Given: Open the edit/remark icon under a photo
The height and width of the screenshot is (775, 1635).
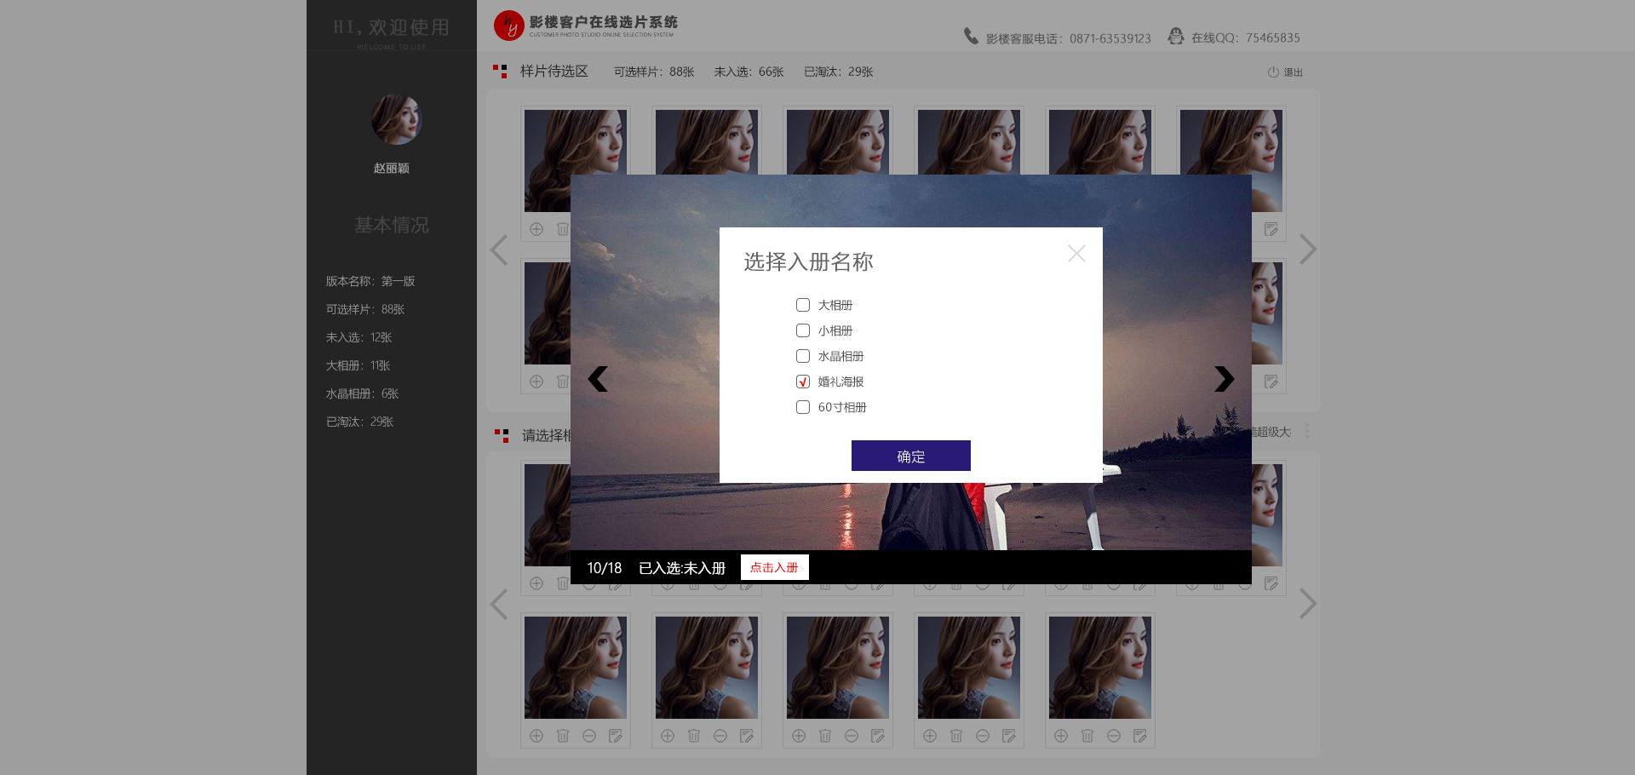Looking at the screenshot, I should click(x=616, y=736).
